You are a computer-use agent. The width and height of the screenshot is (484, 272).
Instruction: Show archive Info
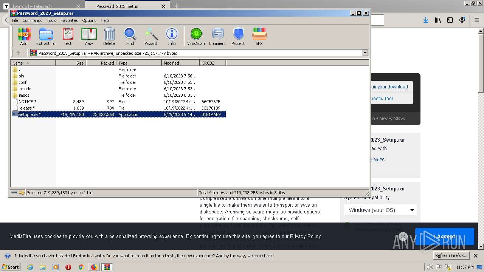click(172, 37)
